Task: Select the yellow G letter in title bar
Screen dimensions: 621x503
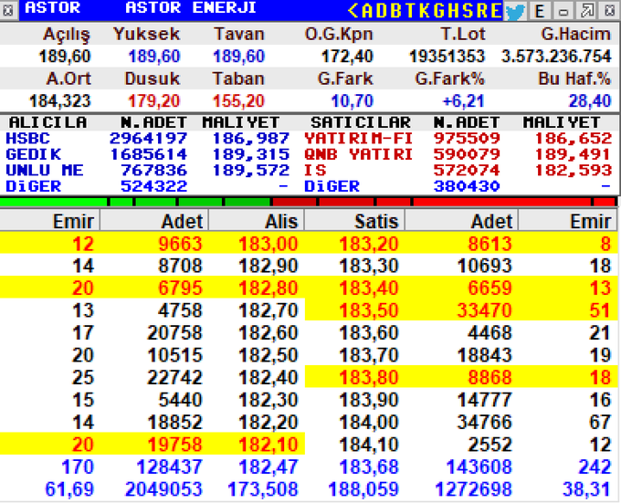Action: click(x=438, y=11)
